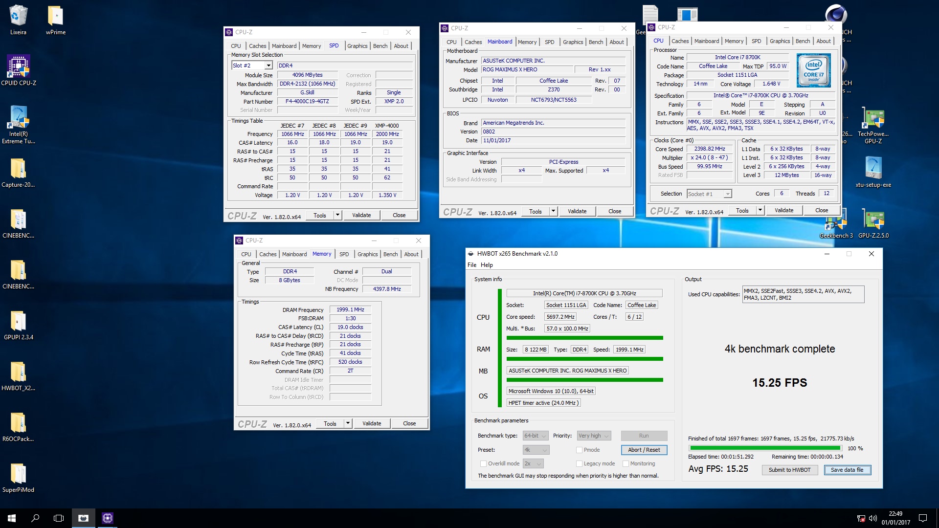
Task: Open the Preset 4k dropdown
Action: tap(536, 450)
